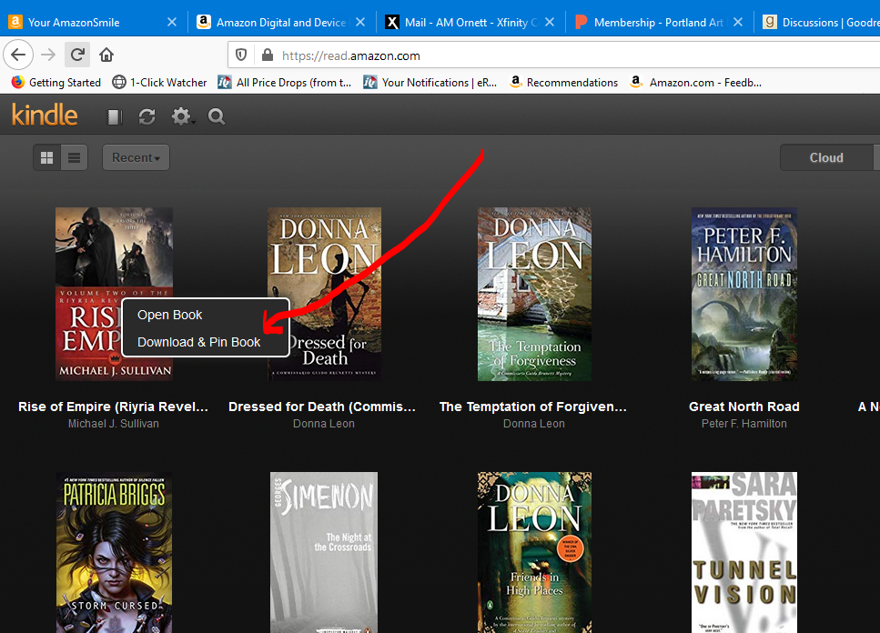
Task: Open The Temptation of Forgiveness cover
Action: tap(534, 294)
